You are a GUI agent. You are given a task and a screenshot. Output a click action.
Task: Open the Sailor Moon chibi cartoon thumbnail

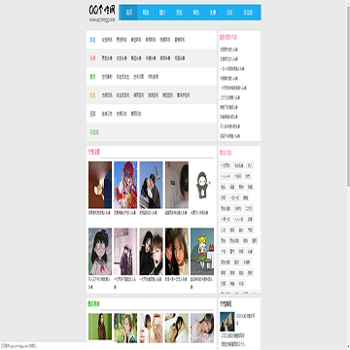[x=202, y=252]
